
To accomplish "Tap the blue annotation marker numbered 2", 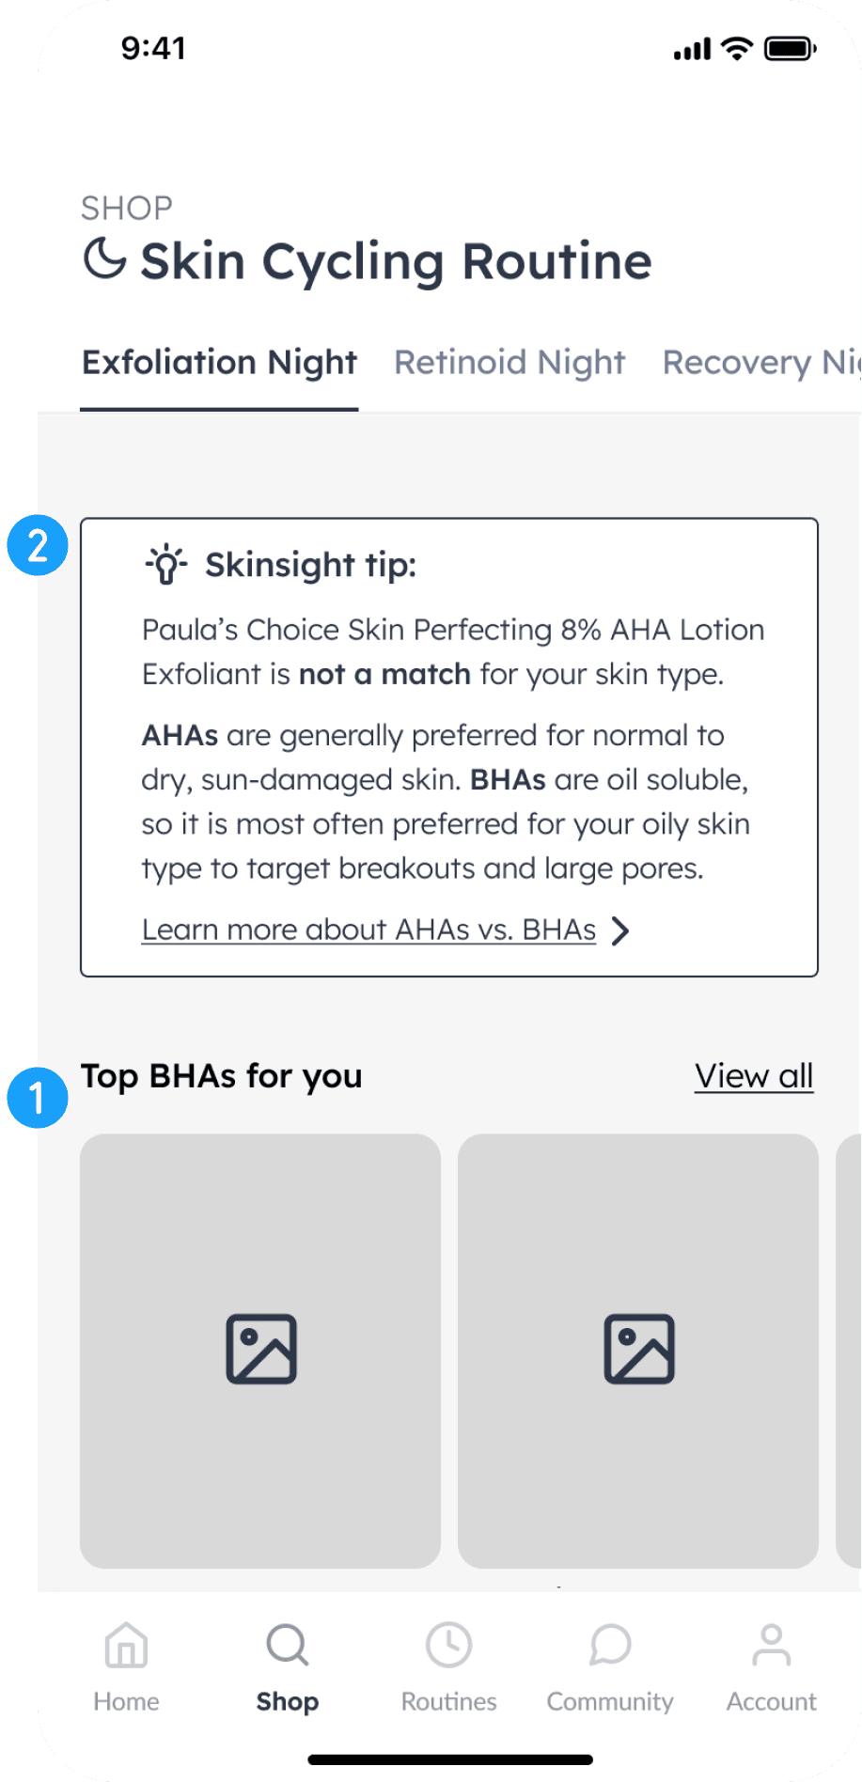I will [x=38, y=545].
